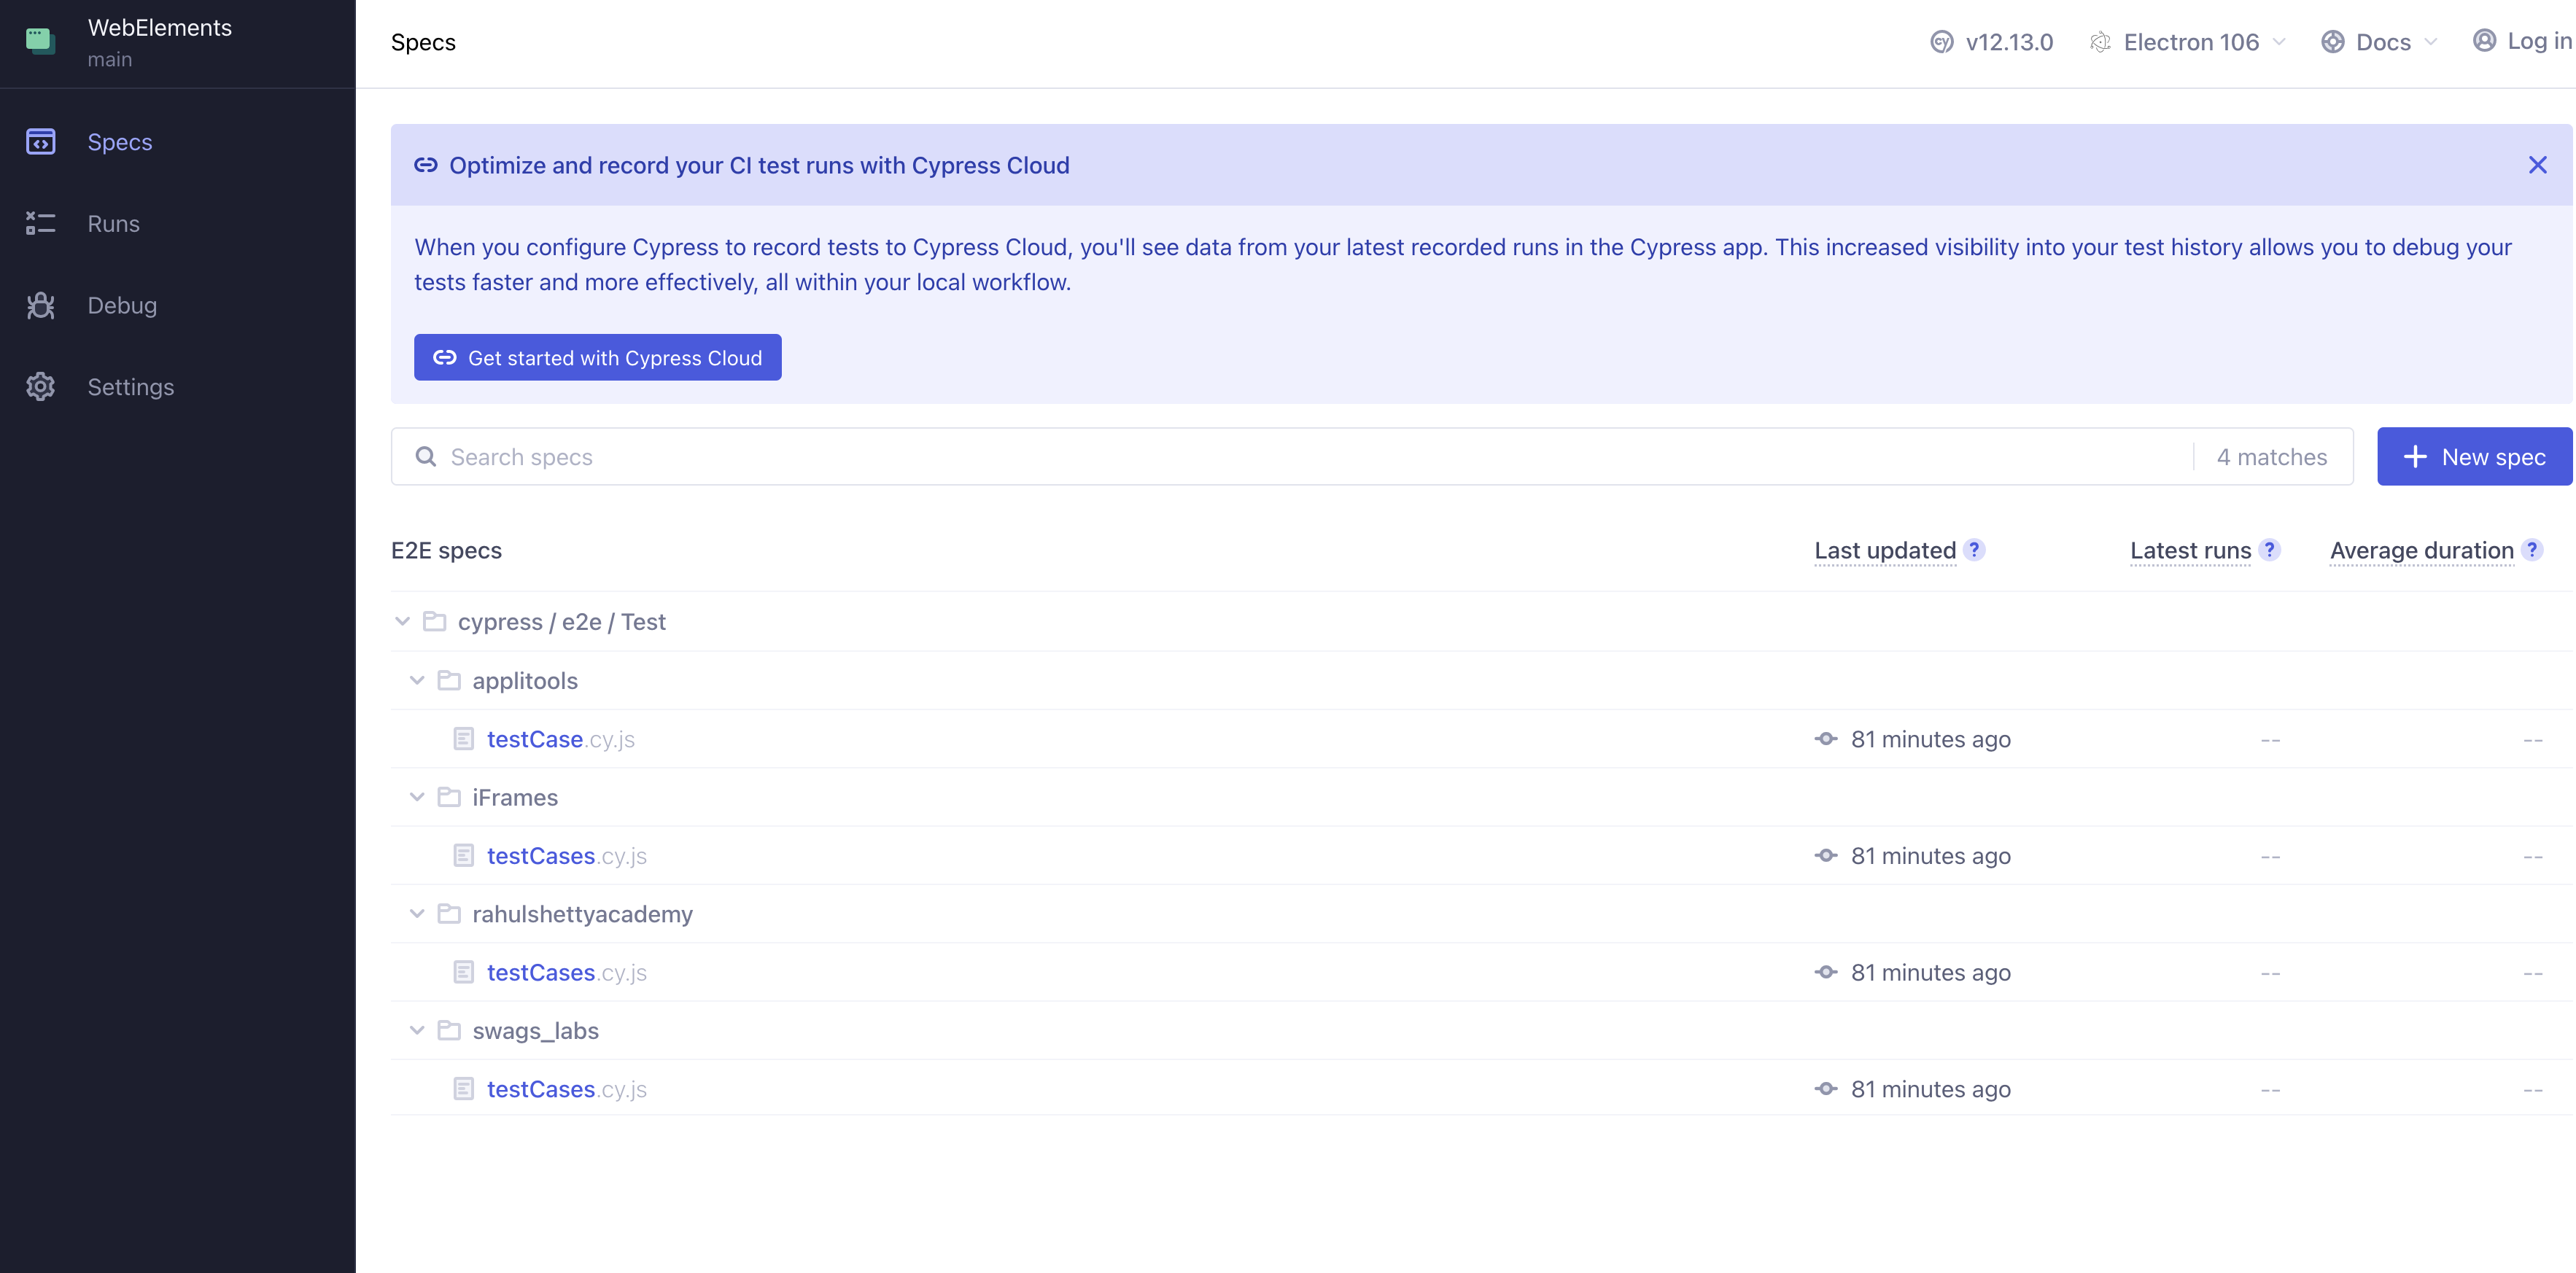
Task: Click the eye icon for the swags_labs spec run
Action: click(x=1825, y=1089)
